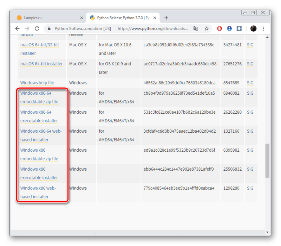Reload the current page

[37, 29]
